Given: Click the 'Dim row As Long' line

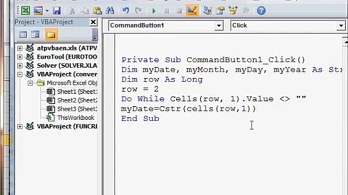Looking at the screenshot, I should (x=162, y=80).
